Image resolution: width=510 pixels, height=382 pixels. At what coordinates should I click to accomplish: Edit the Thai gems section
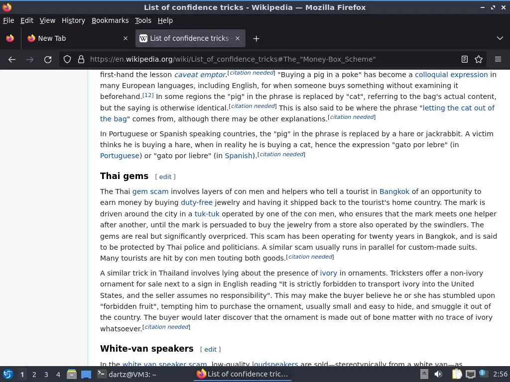(x=165, y=177)
